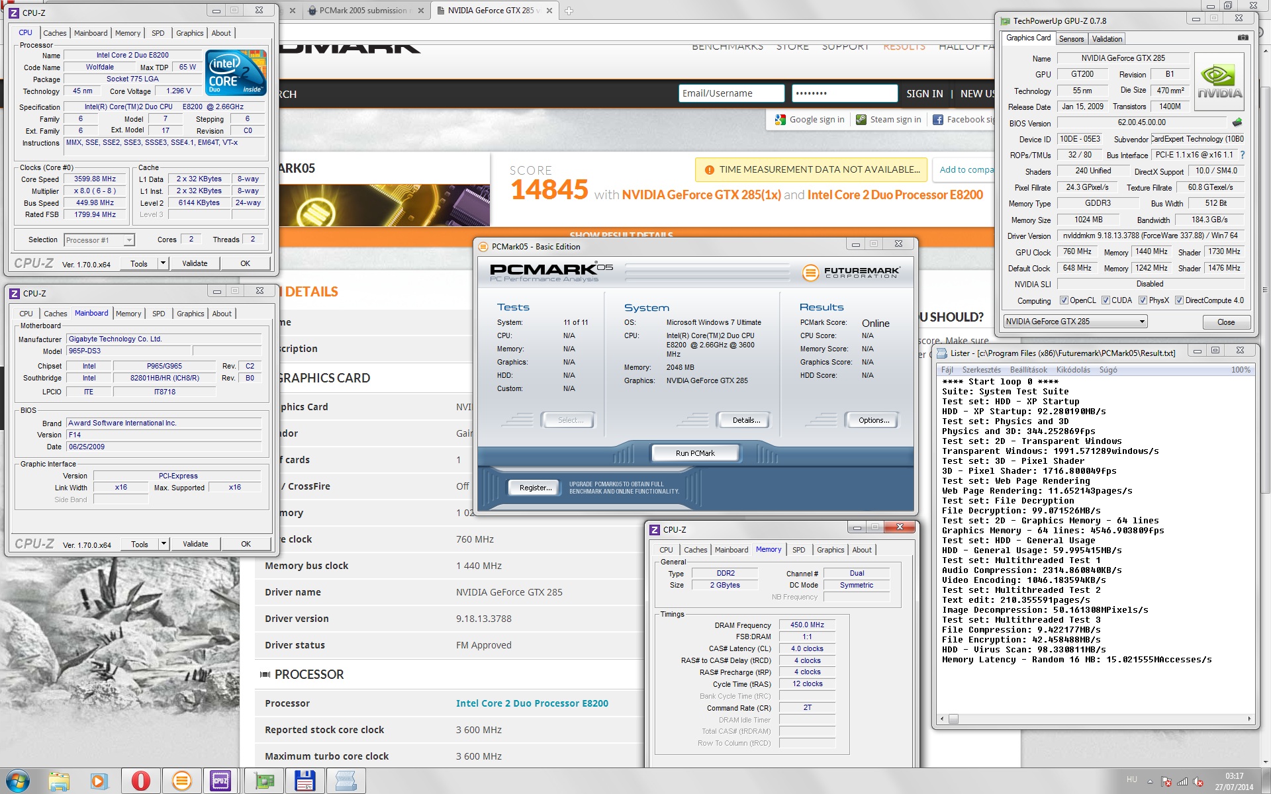Viewport: 1271px width, 794px height.
Task: Click the password input field
Action: [x=845, y=93]
